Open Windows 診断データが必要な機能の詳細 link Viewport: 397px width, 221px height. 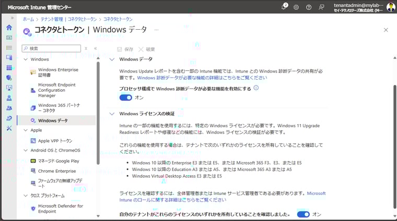pos(202,78)
